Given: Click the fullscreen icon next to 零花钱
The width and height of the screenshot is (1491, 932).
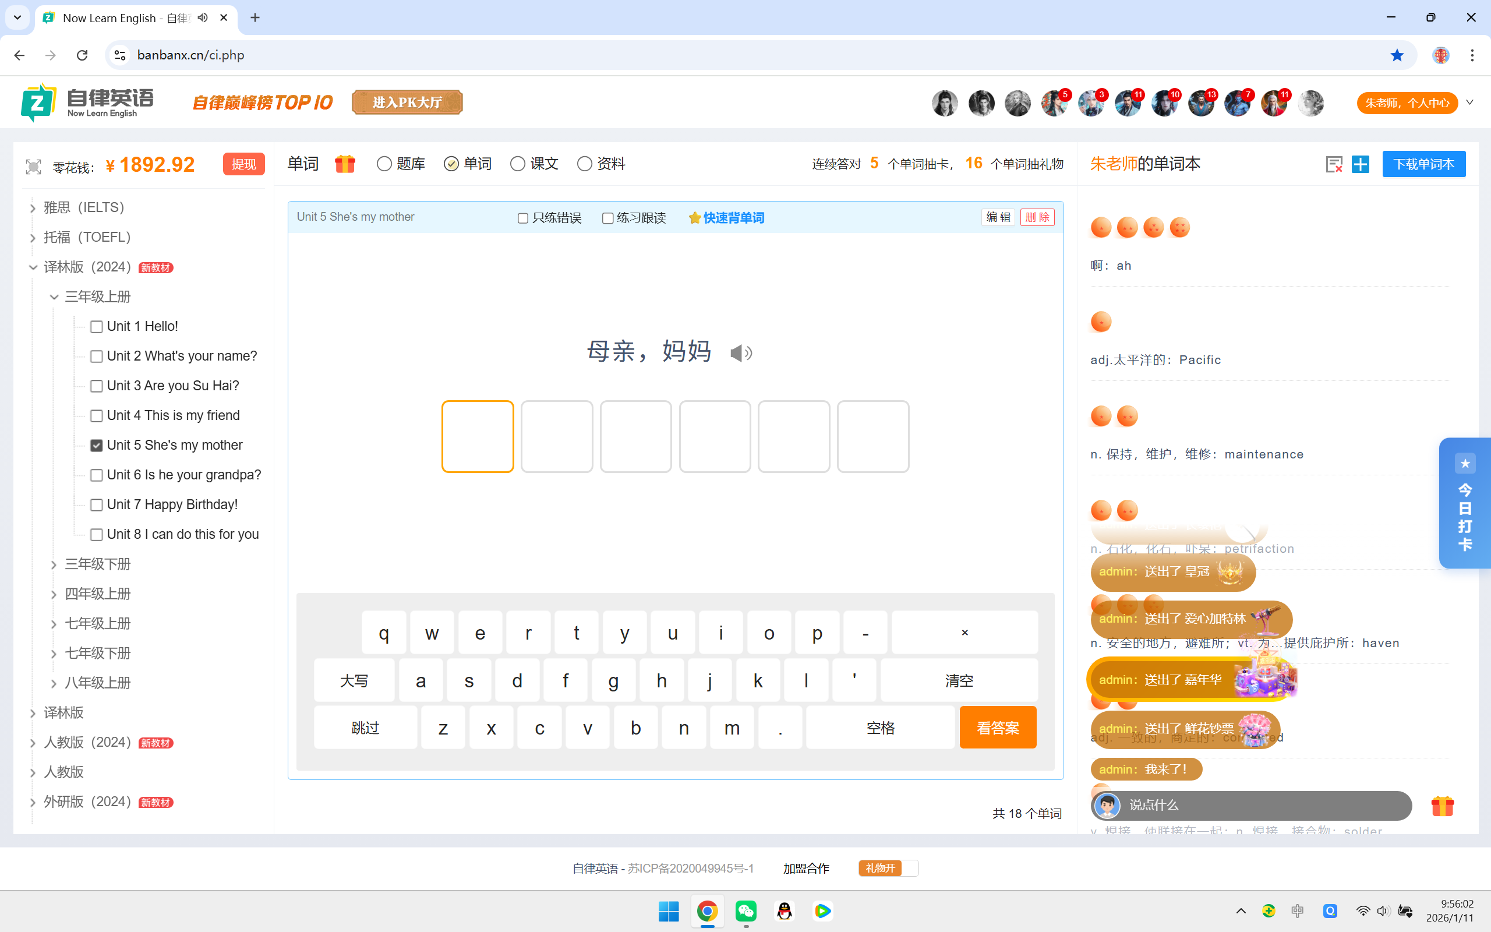Looking at the screenshot, I should point(33,167).
